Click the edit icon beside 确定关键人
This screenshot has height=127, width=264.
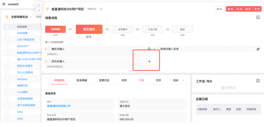pos(149,49)
